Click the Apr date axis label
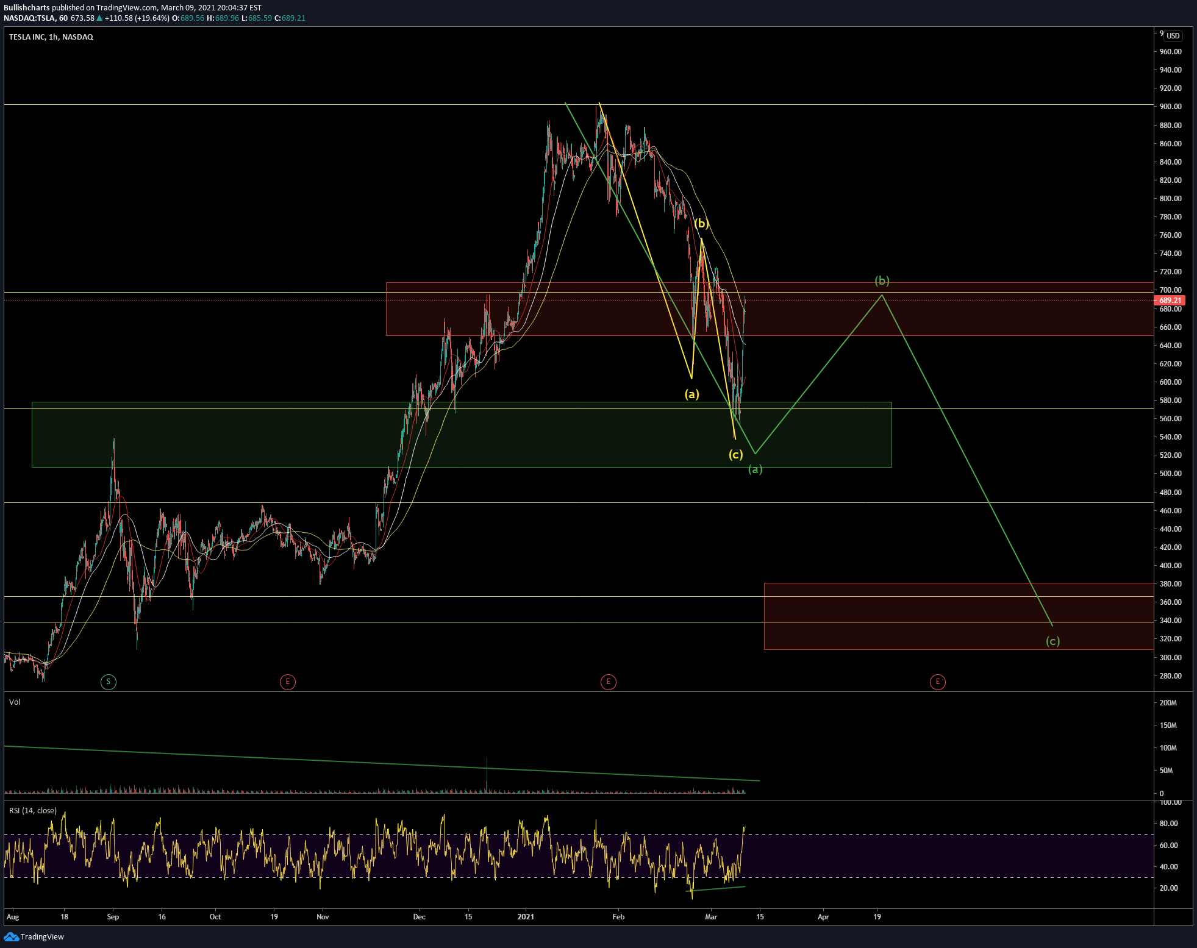Viewport: 1197px width, 948px height. [823, 916]
